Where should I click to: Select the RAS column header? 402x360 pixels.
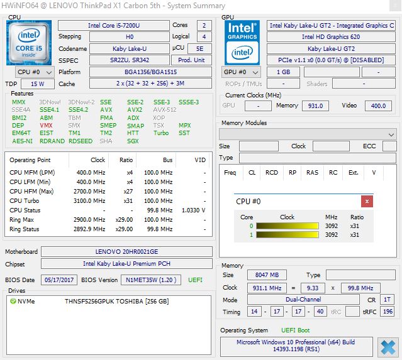[x=312, y=173]
